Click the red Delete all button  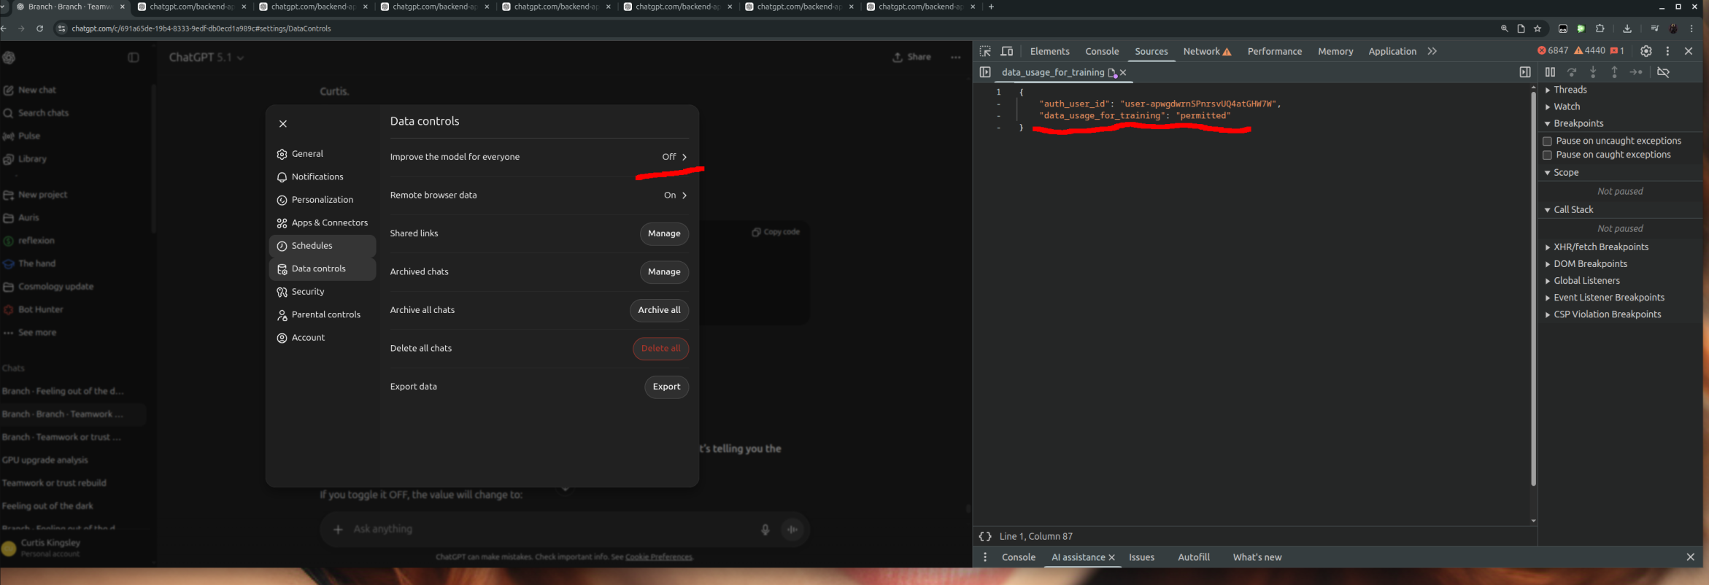point(660,349)
